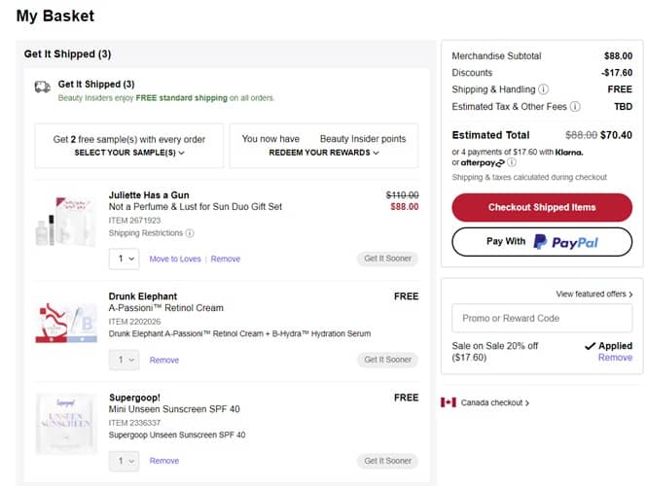Click the Canada flag icon
Screen dimensions: 647x486
point(449,402)
